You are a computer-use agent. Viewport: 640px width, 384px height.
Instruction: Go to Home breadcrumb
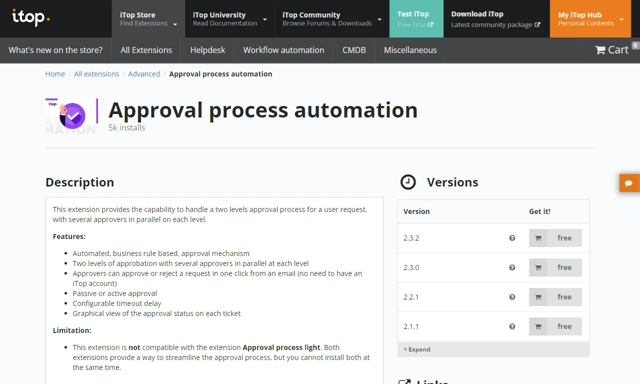[x=55, y=74]
